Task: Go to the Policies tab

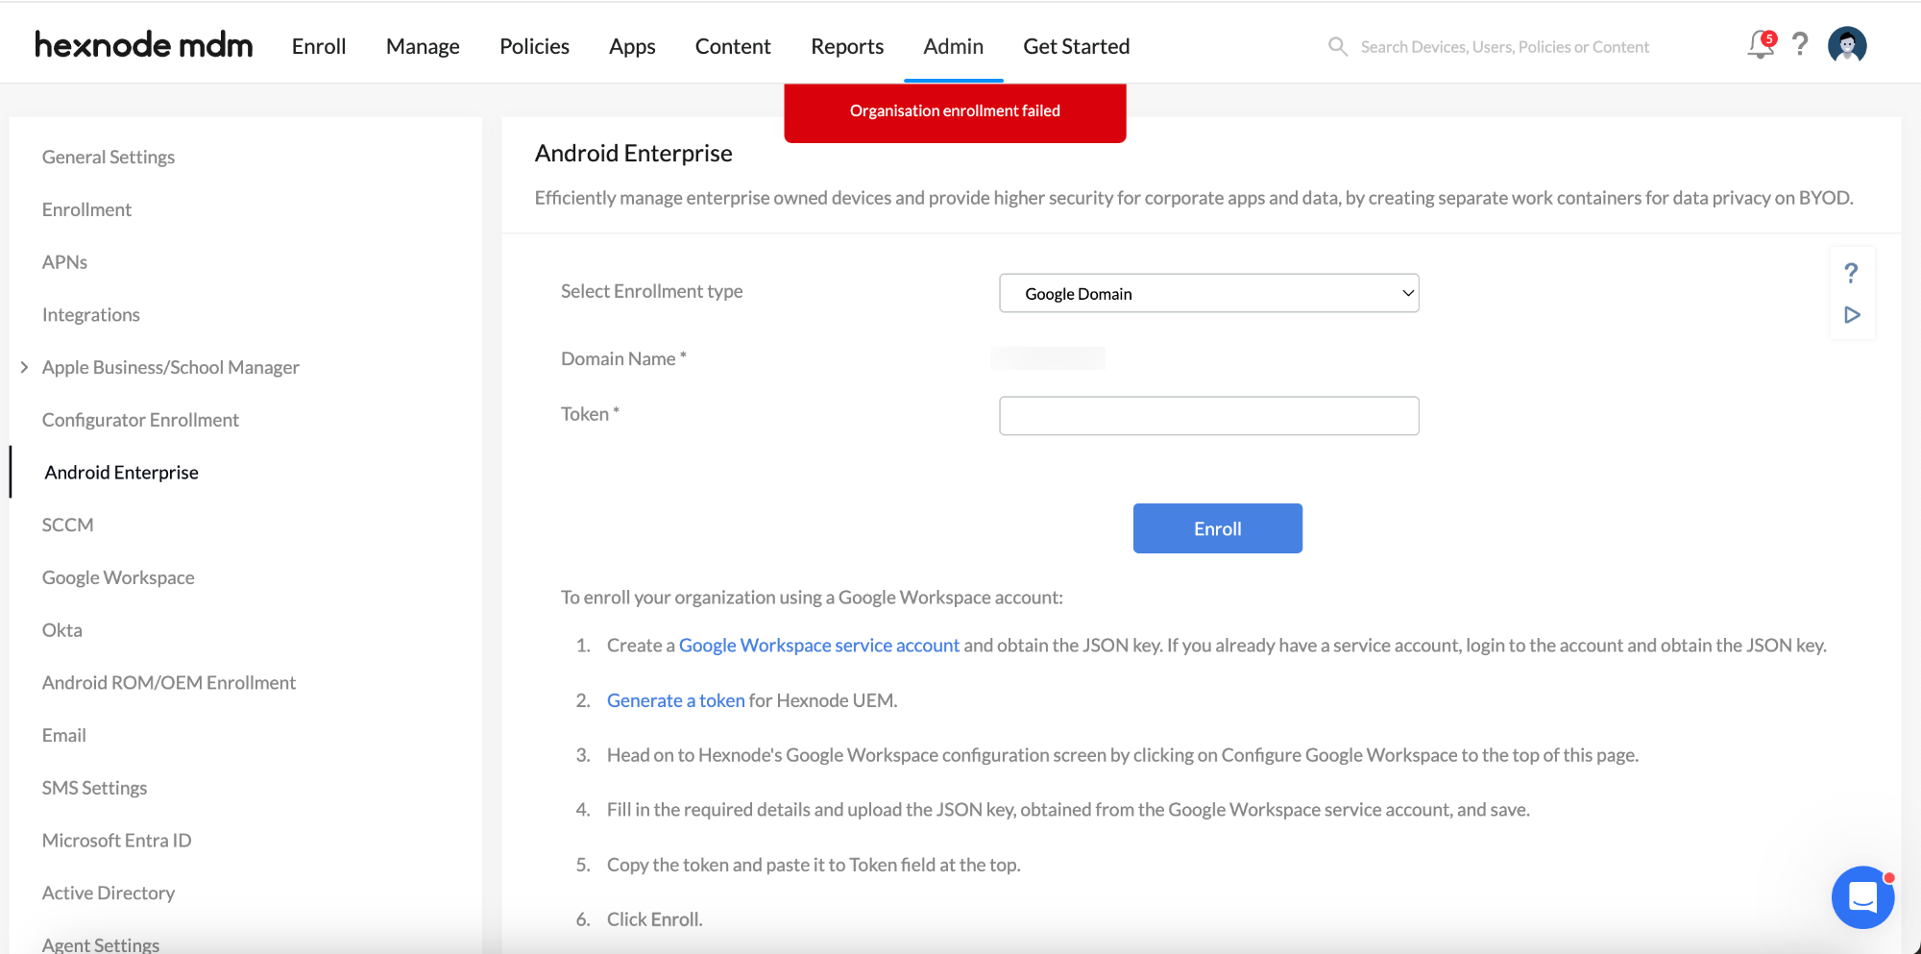Action: point(534,46)
